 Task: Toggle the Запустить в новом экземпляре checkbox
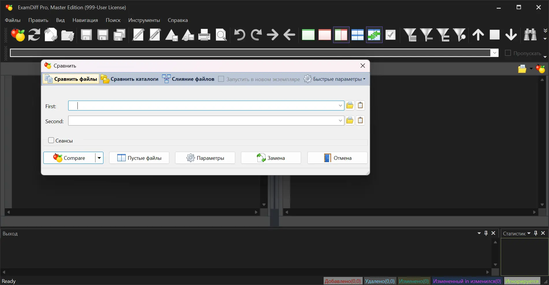point(221,79)
